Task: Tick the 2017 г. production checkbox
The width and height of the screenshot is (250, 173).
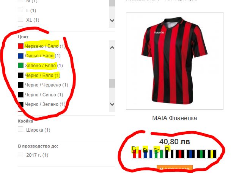Action: pos(20,154)
